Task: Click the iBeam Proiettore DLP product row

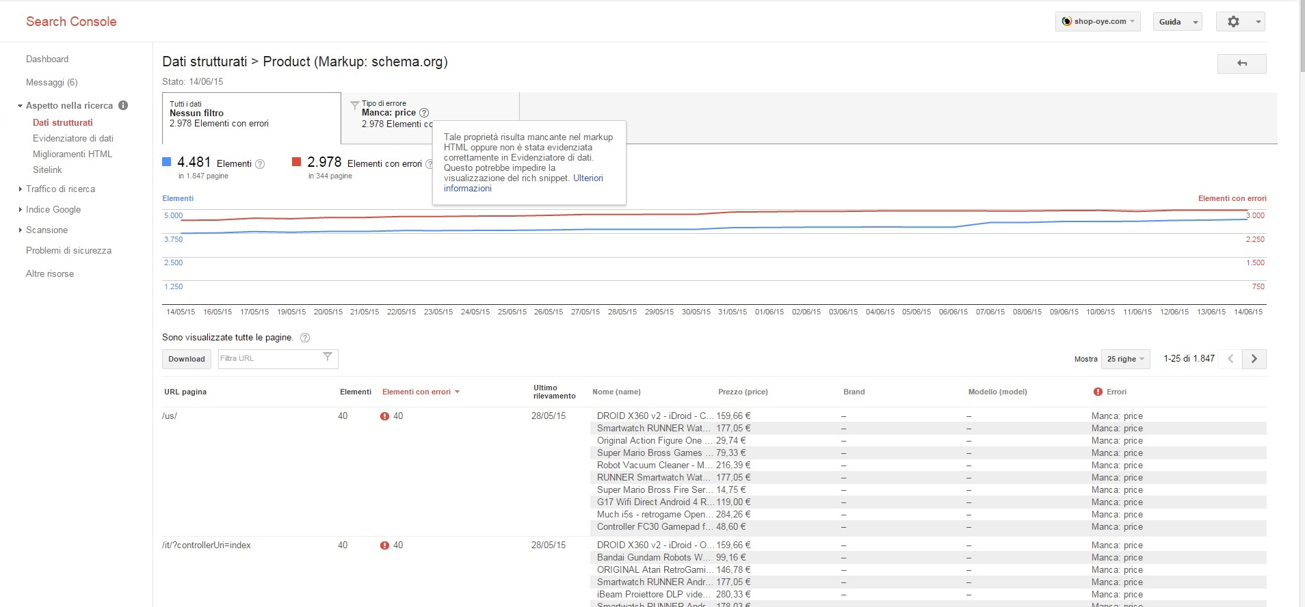Action: (x=928, y=595)
